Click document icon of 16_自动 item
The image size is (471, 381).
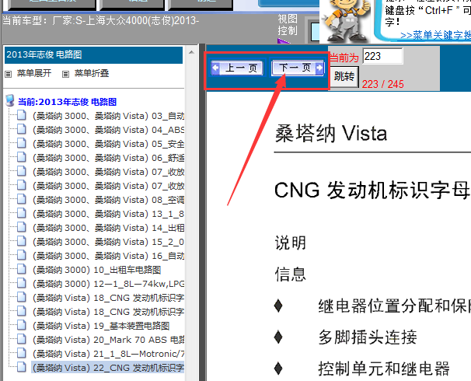[x=21, y=255]
